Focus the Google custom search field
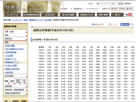 109,4
